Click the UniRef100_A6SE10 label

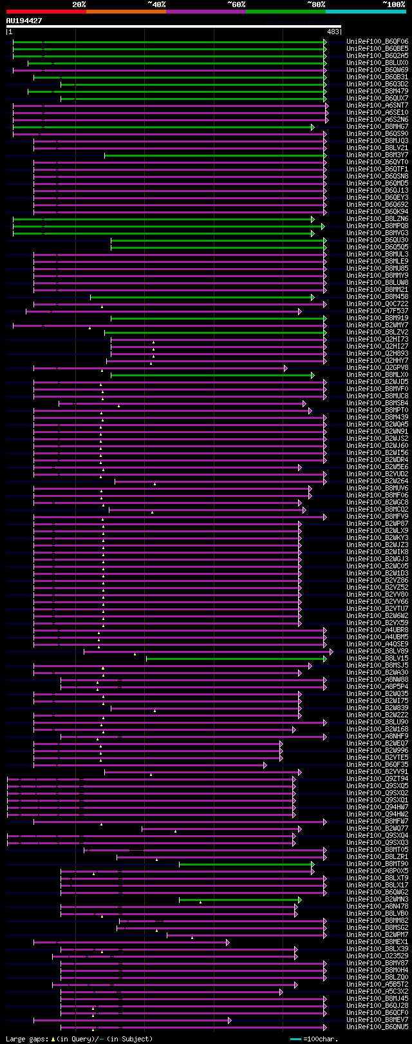tap(377, 112)
